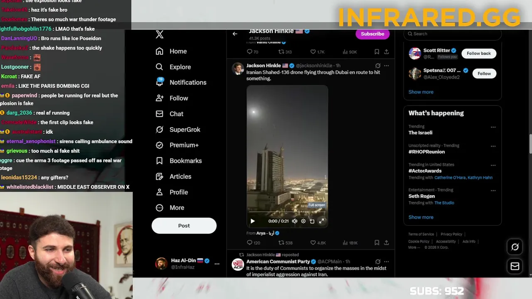
Task: Open Jackson Hinkle avatar on drone post
Action: coord(238,69)
